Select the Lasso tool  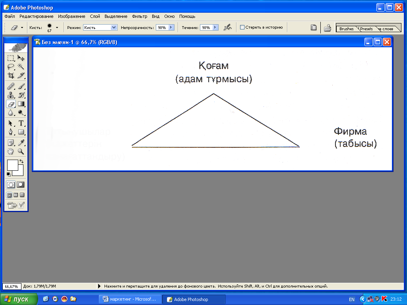pos(11,67)
